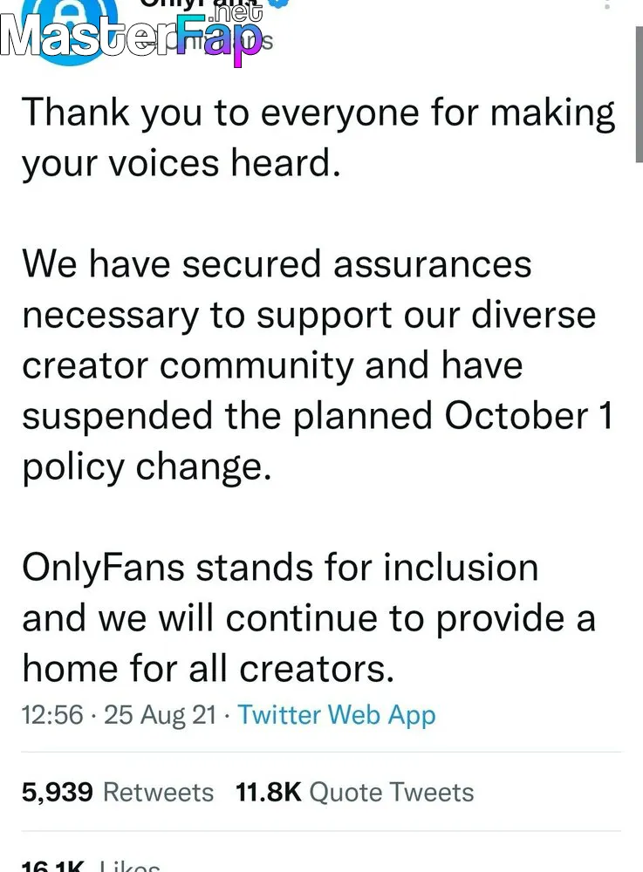The height and width of the screenshot is (872, 643).
Task: Show the 16.1K Likes list
Action: (x=91, y=866)
